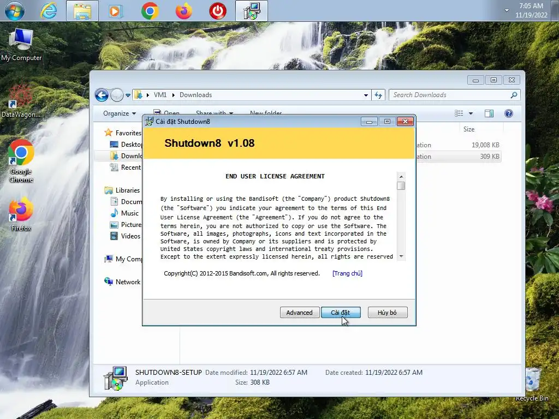This screenshot has height=419, width=559.
Task: Expand the More view options arrow
Action: click(471, 113)
